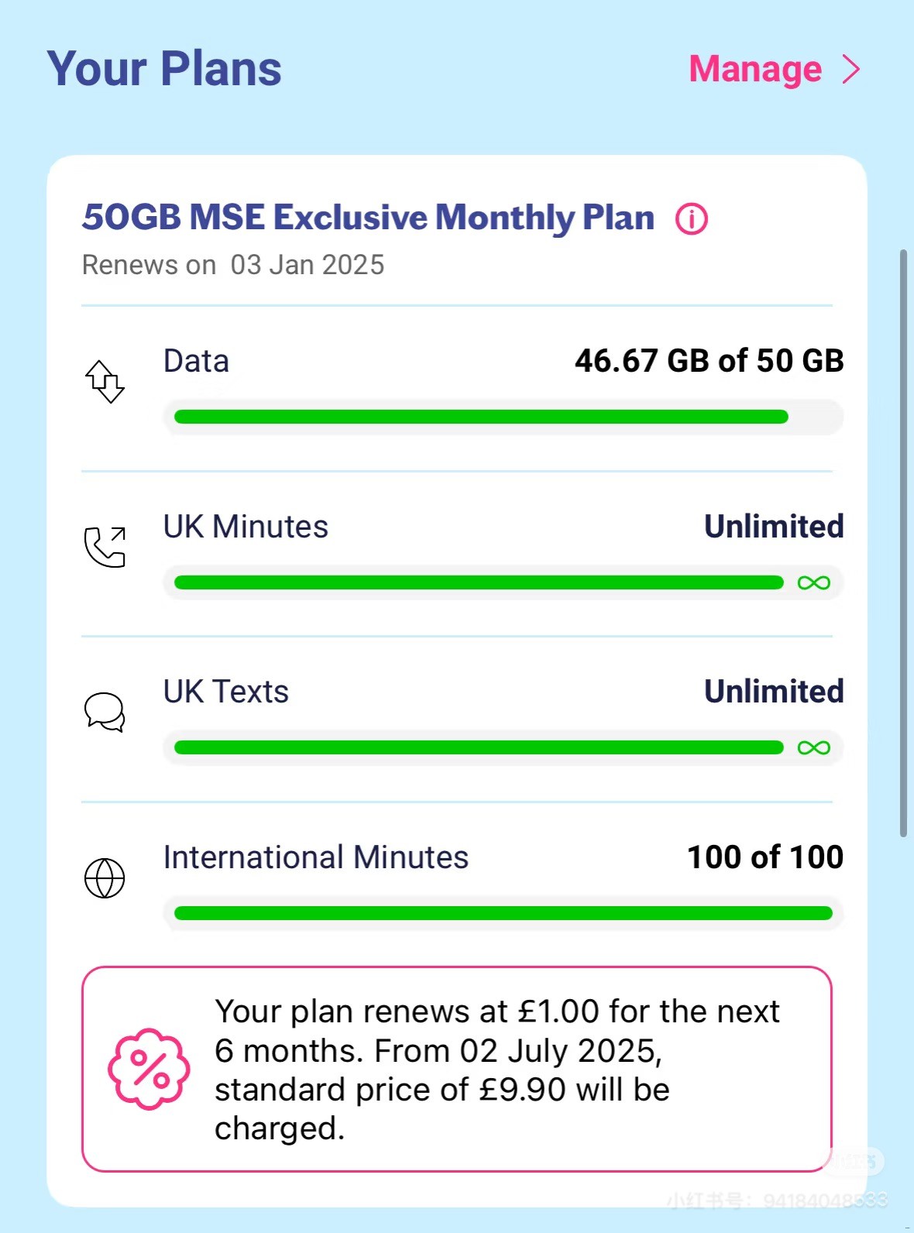The width and height of the screenshot is (914, 1233).
Task: Click the UK Texts progress bar
Action: pos(479,747)
